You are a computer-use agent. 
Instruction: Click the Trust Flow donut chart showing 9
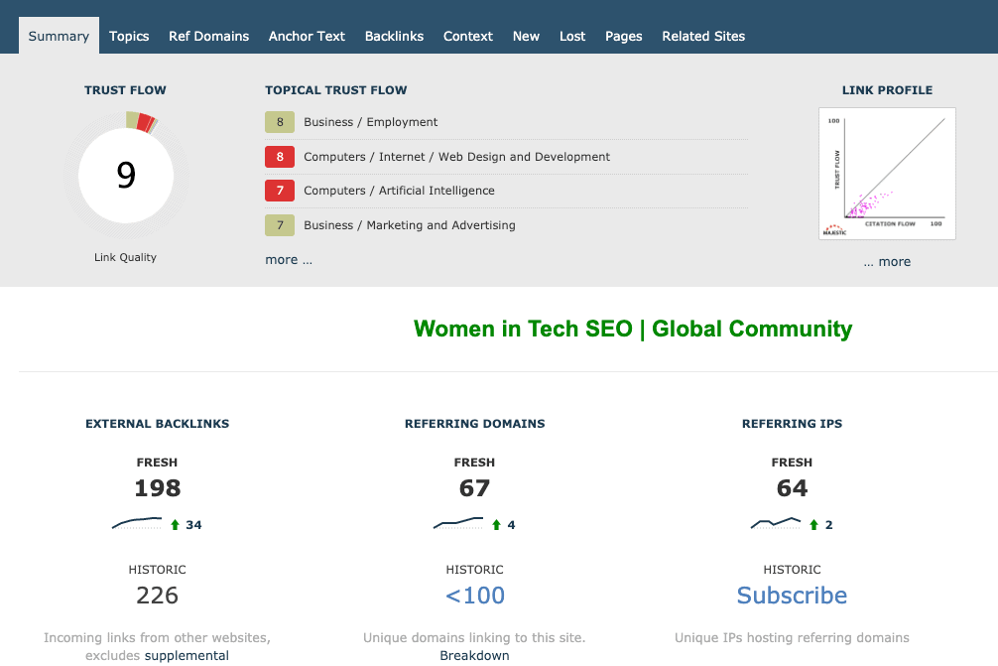point(125,176)
